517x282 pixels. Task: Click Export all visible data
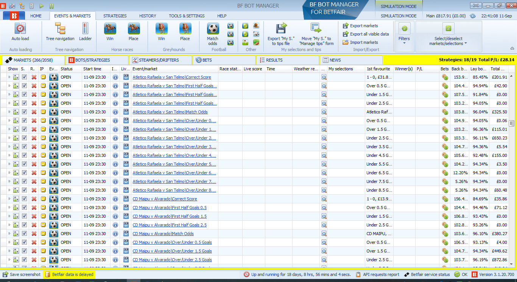pos(366,34)
